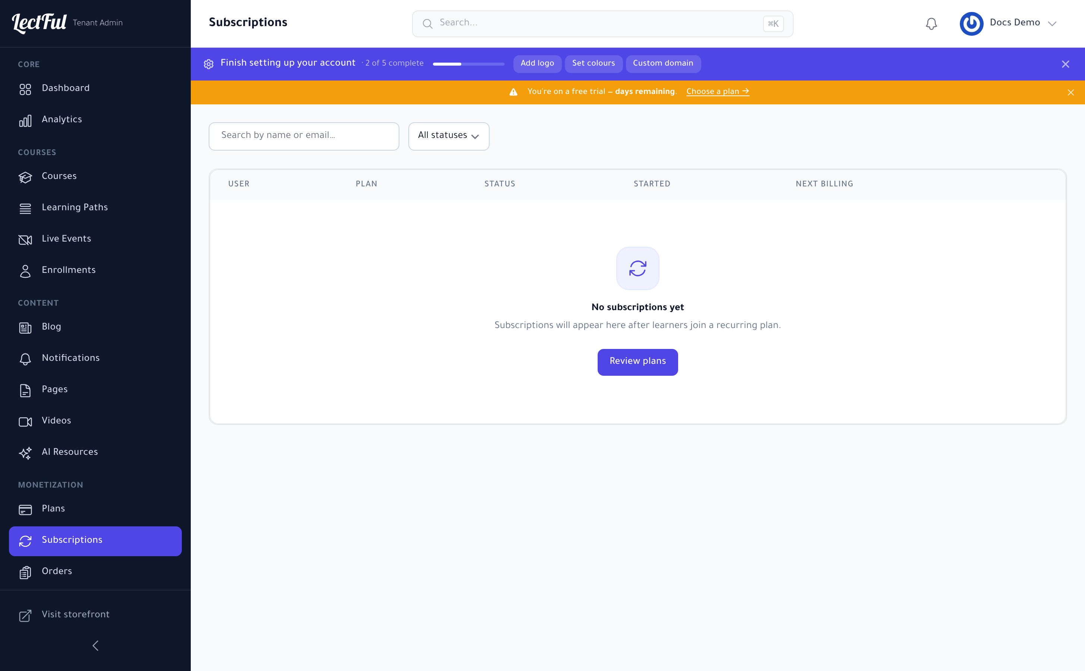Viewport: 1085px width, 671px height.
Task: Click the USER column header
Action: pyautogui.click(x=238, y=184)
